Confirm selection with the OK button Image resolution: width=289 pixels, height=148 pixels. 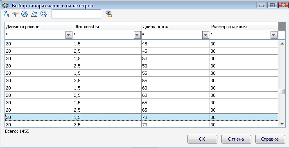[202, 139]
